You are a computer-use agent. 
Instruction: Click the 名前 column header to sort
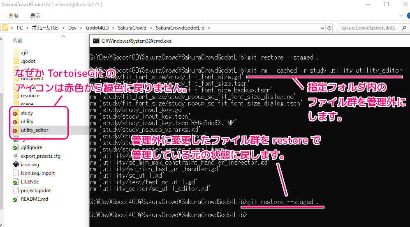click(17, 41)
